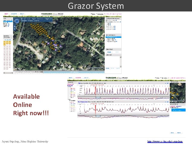Click Expand All in the Graphs panel

coord(70,86)
